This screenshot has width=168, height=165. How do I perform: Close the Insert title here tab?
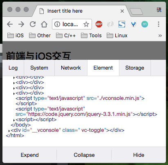[x=122, y=11]
